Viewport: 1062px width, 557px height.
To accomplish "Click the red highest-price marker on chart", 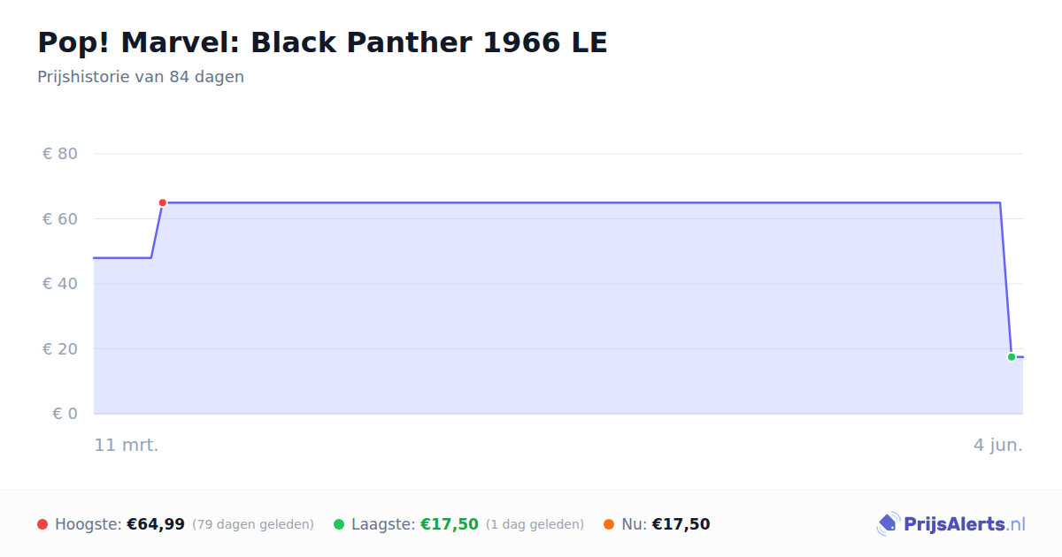I will coord(163,202).
